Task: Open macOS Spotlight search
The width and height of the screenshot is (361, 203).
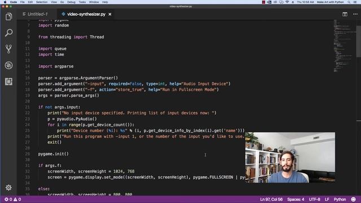Action: tap(349, 2)
